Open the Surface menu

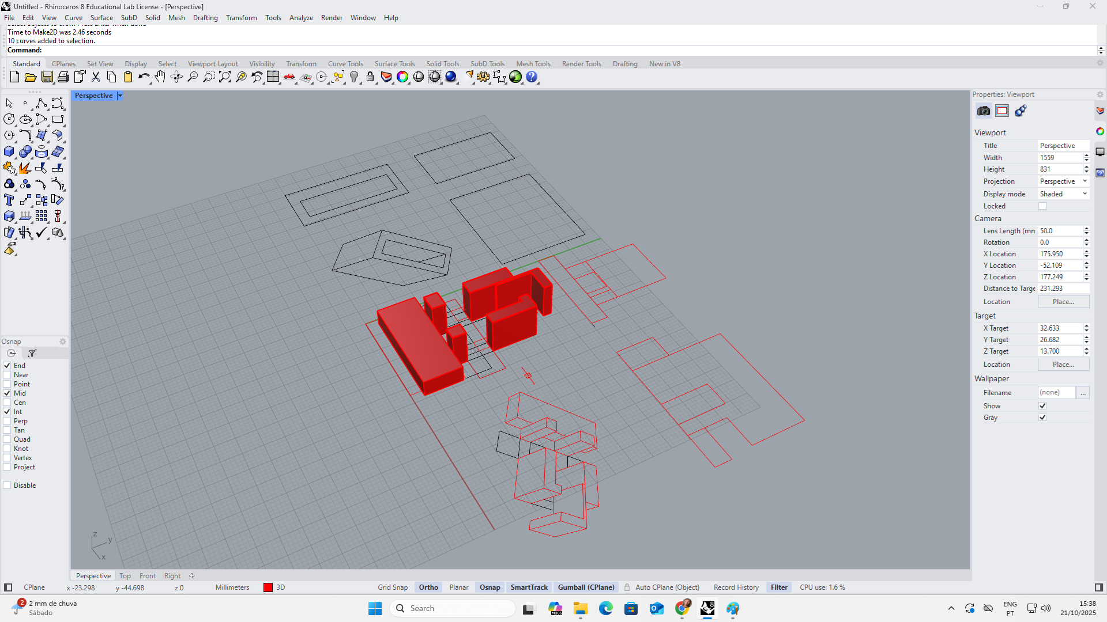point(101,18)
